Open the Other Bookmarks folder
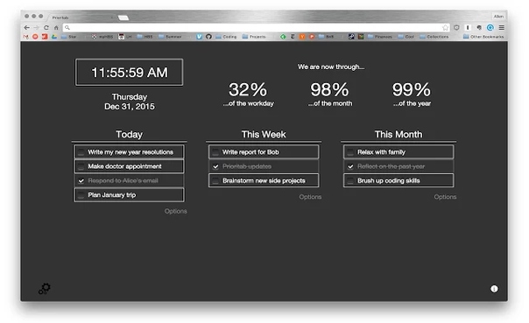Image resolution: width=529 pixels, height=323 pixels. point(483,37)
